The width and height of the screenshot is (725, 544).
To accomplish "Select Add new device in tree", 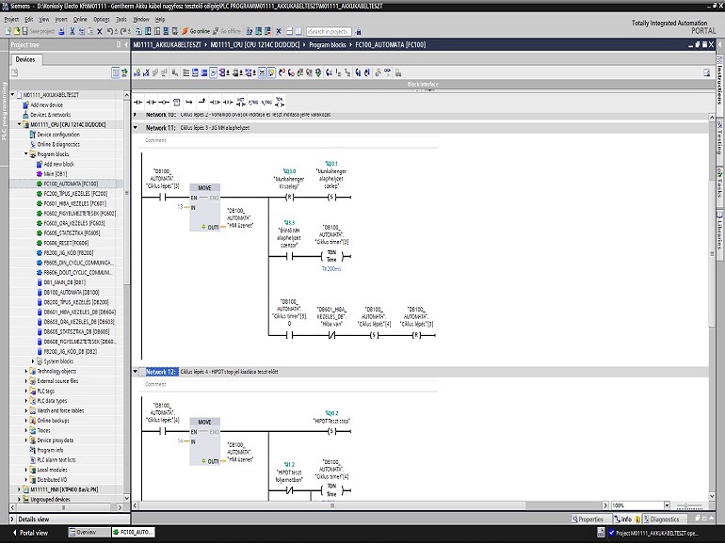I will [x=46, y=104].
